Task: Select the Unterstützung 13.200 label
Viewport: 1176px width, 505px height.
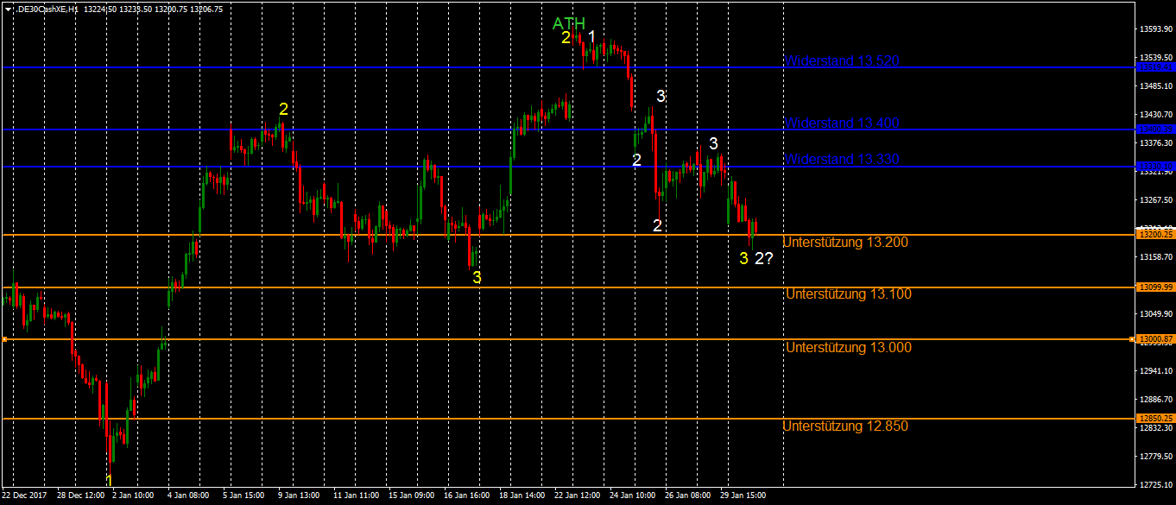Action: coord(845,243)
